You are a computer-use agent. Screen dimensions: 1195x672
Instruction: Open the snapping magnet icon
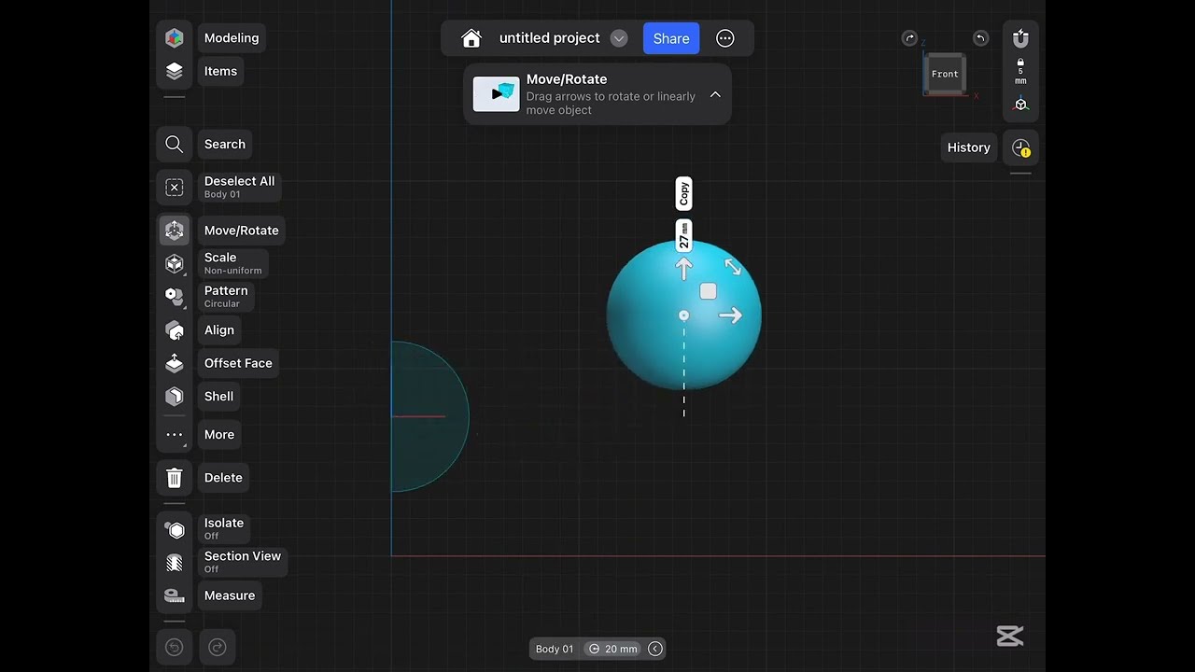1020,38
